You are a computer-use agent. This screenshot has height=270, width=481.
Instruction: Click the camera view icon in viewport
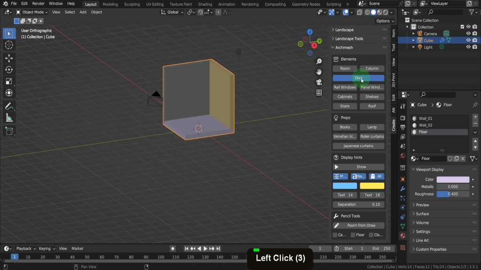click(x=319, y=82)
